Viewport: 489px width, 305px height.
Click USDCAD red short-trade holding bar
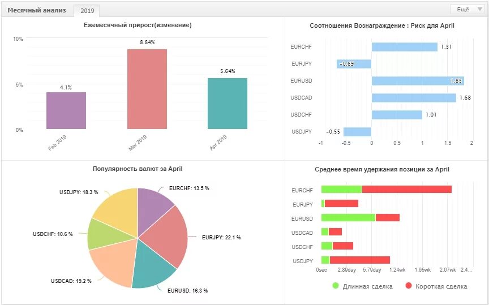[335, 231]
